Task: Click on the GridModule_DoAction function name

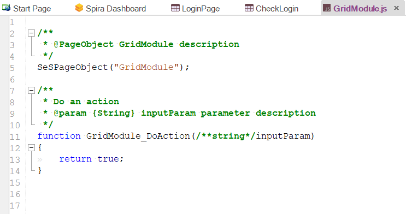Action: 138,136
